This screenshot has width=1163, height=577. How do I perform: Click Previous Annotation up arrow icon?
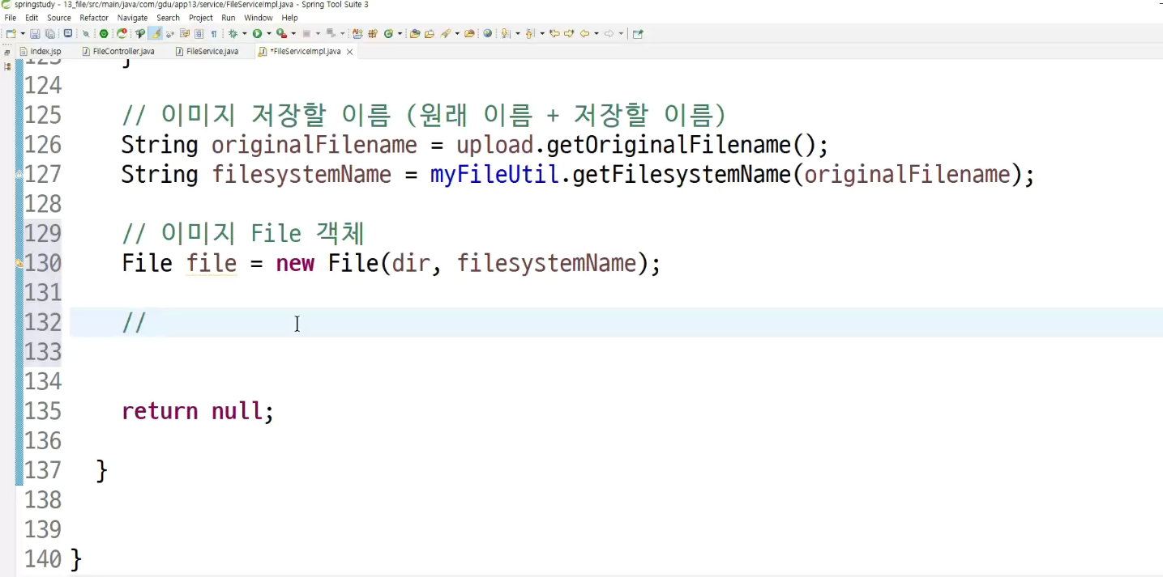click(529, 33)
